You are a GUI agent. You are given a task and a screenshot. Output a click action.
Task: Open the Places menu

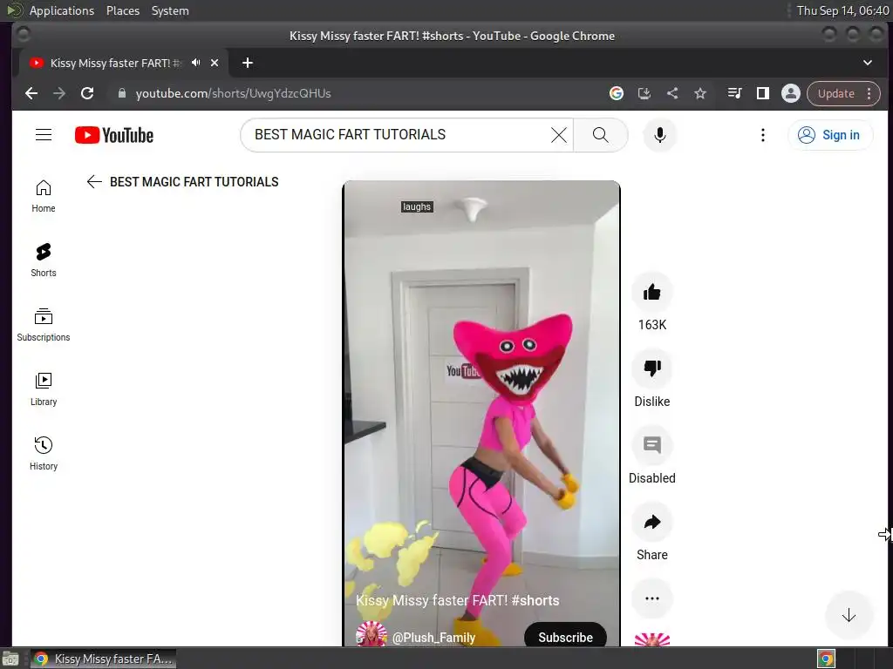(122, 10)
